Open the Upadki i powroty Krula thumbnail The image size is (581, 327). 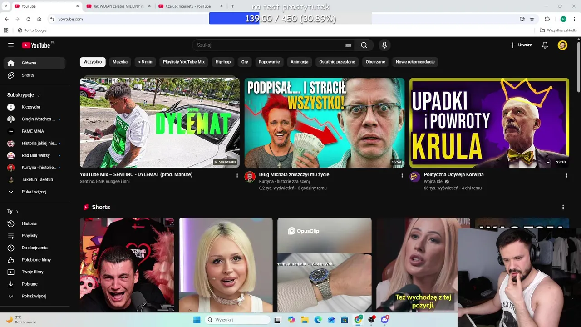489,123
